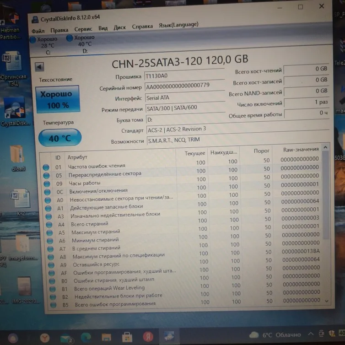Viewport: 345px width, 345px height.
Task: Click the Хорошо 100 % health status button
Action: [58, 99]
